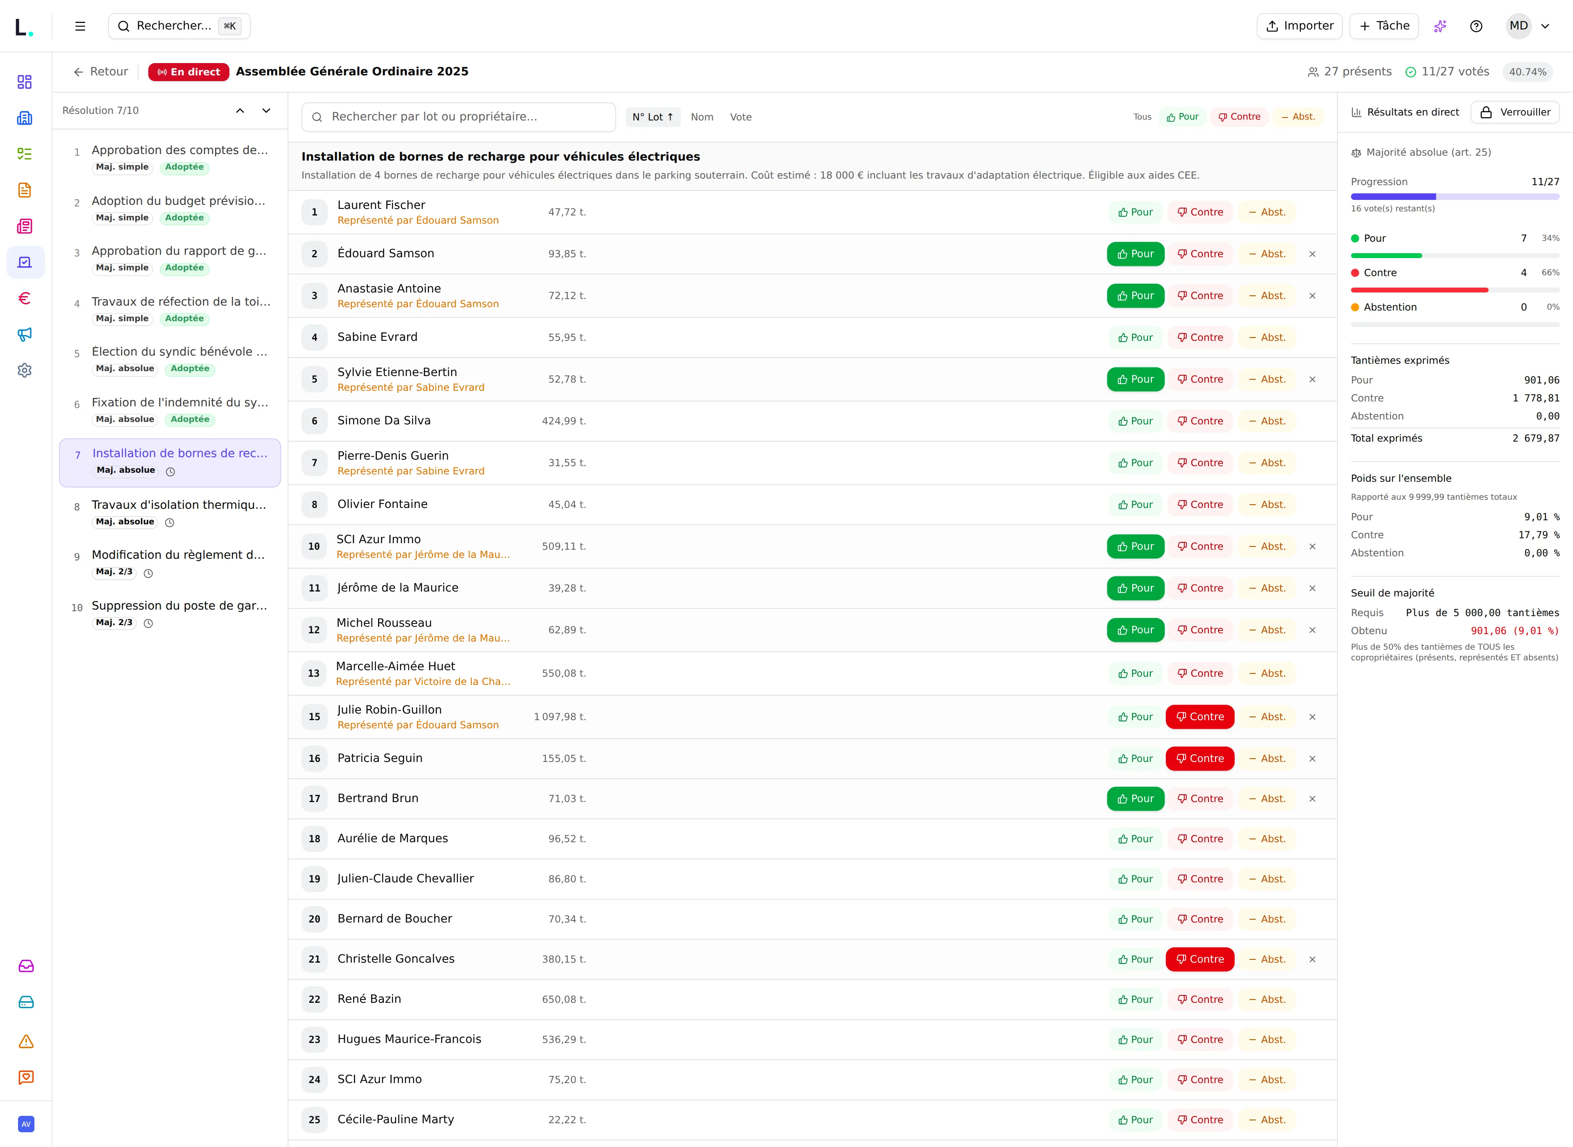This screenshot has height=1147, width=1573.
Task: Open the megaphone announcements icon
Action: (25, 334)
